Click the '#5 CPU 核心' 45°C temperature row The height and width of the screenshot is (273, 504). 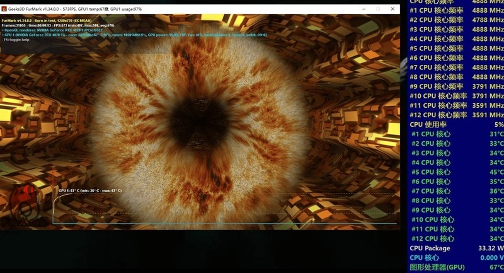457,172
